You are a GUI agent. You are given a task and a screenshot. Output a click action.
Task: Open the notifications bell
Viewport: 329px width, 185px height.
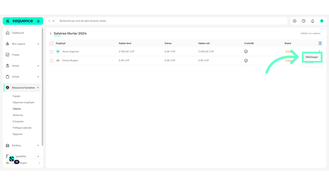(x=313, y=21)
